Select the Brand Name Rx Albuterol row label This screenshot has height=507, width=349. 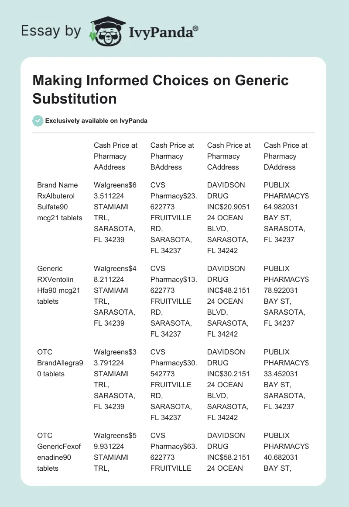click(60, 201)
